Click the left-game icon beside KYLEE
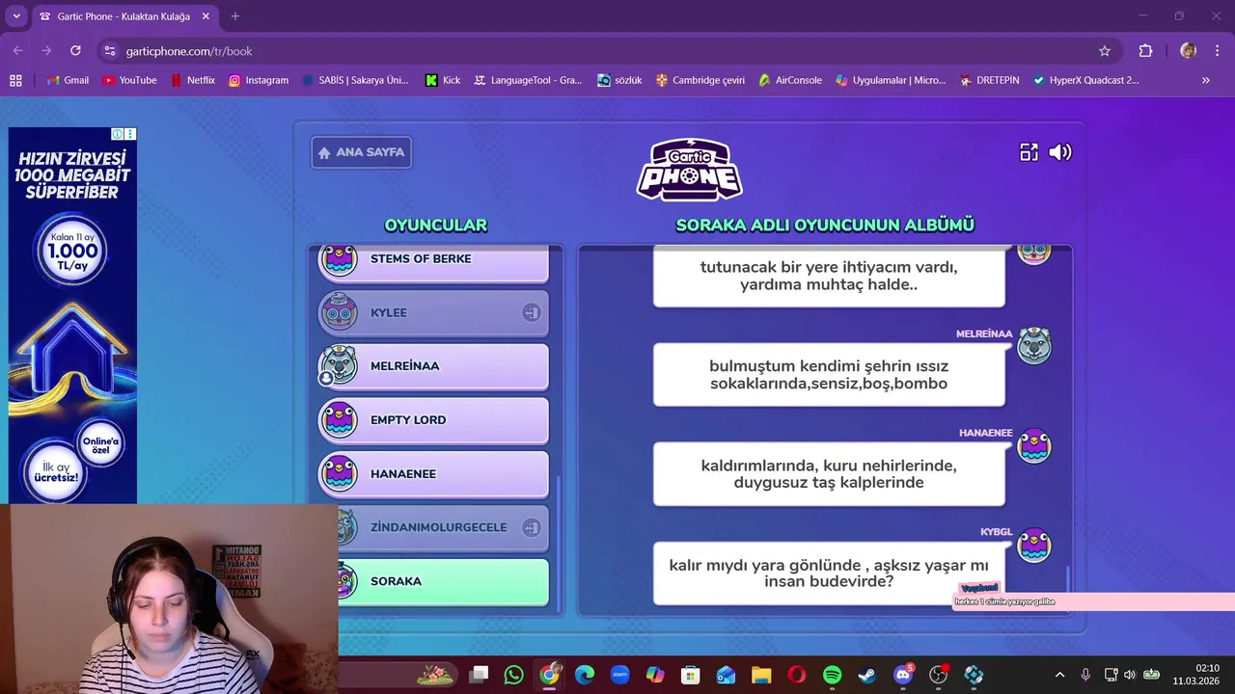Screen dimensions: 1235x694 click(531, 312)
